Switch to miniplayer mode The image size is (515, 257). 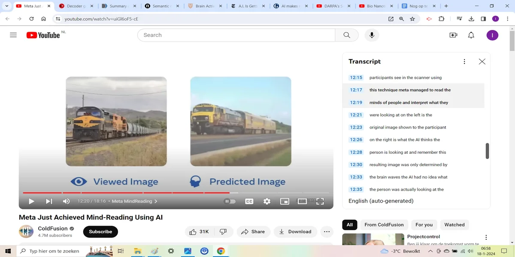tap(285, 201)
